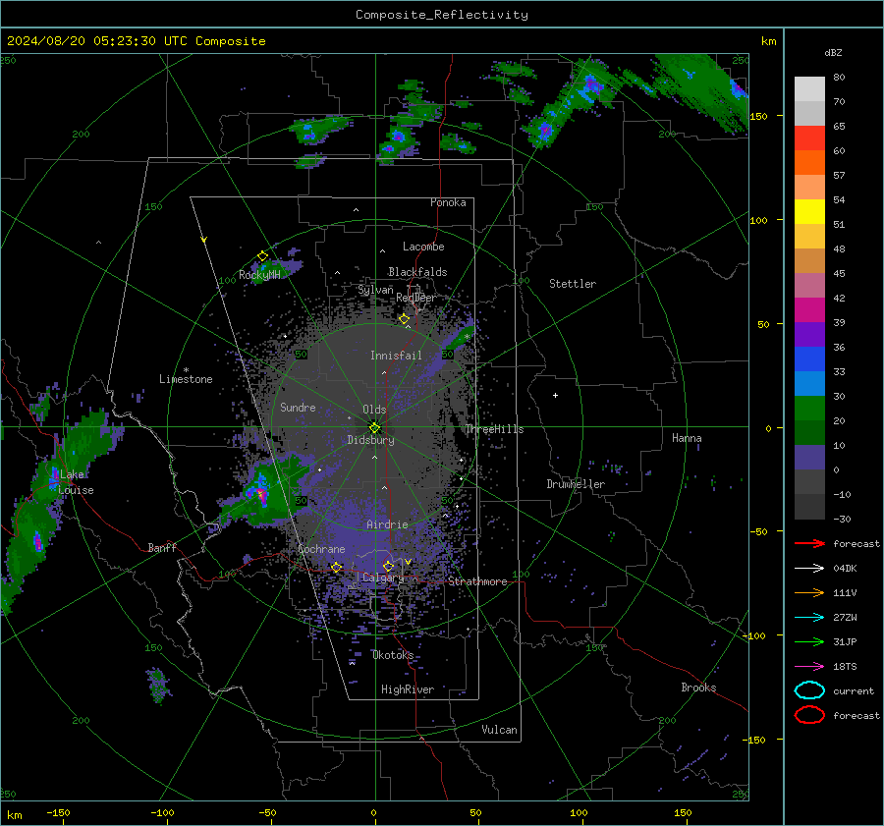Click the Drumheller town label
The width and height of the screenshot is (884, 826).
576,484
